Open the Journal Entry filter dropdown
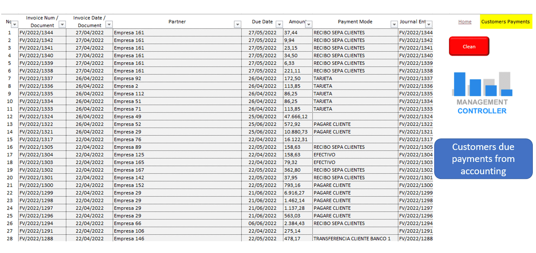Viewport: 536px width, 253px height. click(x=429, y=25)
